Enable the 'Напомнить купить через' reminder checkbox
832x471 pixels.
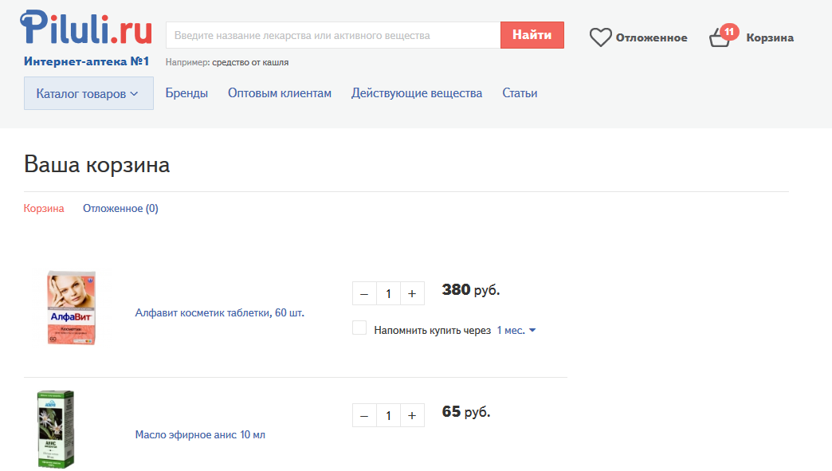tap(359, 328)
